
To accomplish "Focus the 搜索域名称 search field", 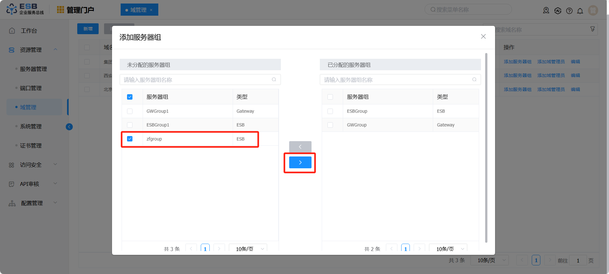I will (540, 30).
